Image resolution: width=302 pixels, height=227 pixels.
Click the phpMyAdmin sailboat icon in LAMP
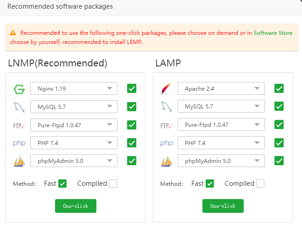(x=166, y=161)
